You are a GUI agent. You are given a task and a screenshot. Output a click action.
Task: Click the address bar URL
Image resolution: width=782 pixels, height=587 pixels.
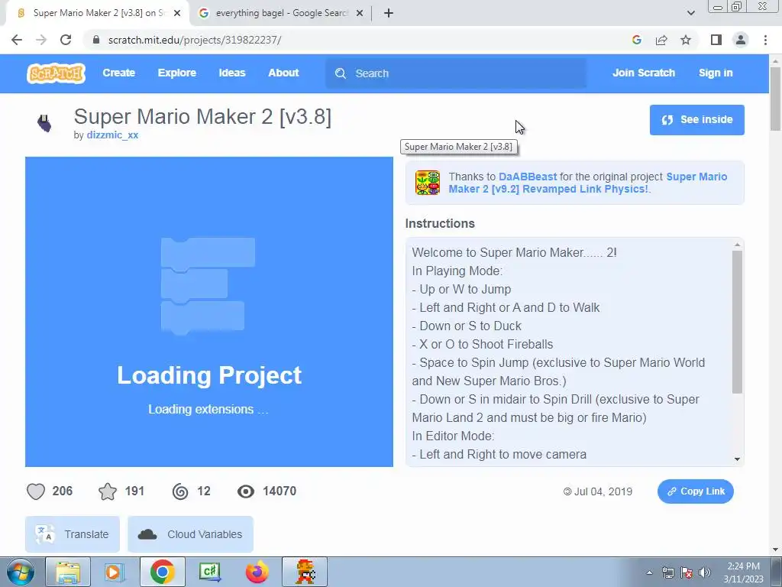195,40
